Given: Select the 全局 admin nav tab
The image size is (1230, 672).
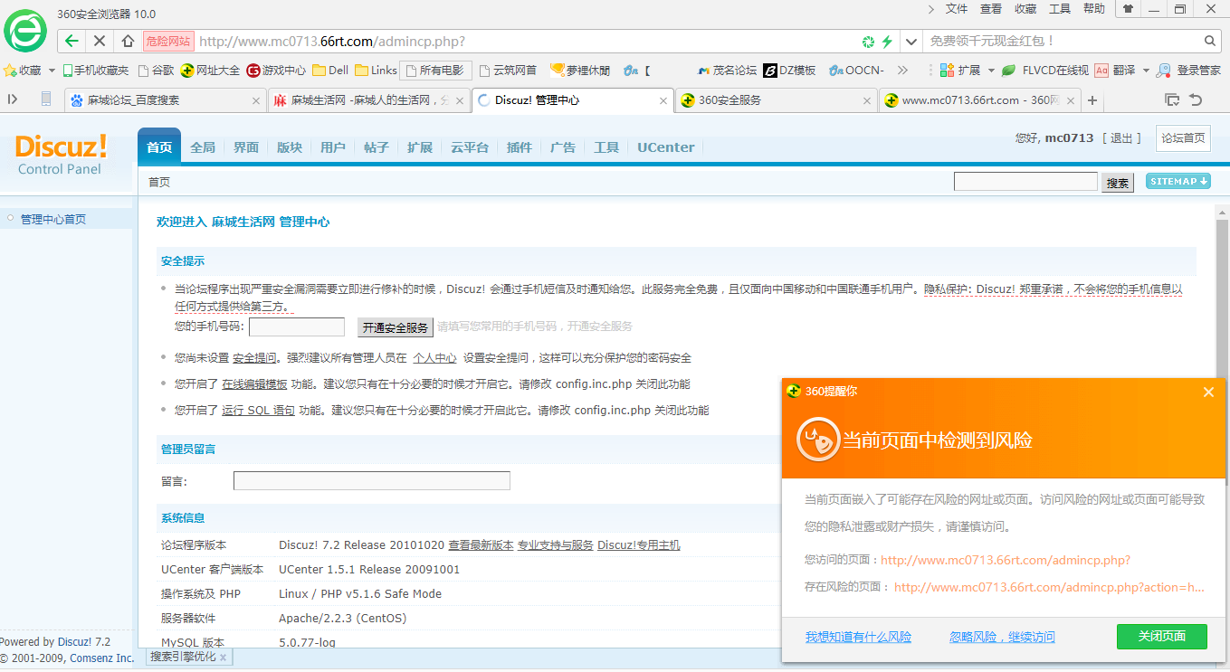Looking at the screenshot, I should tap(203, 147).
